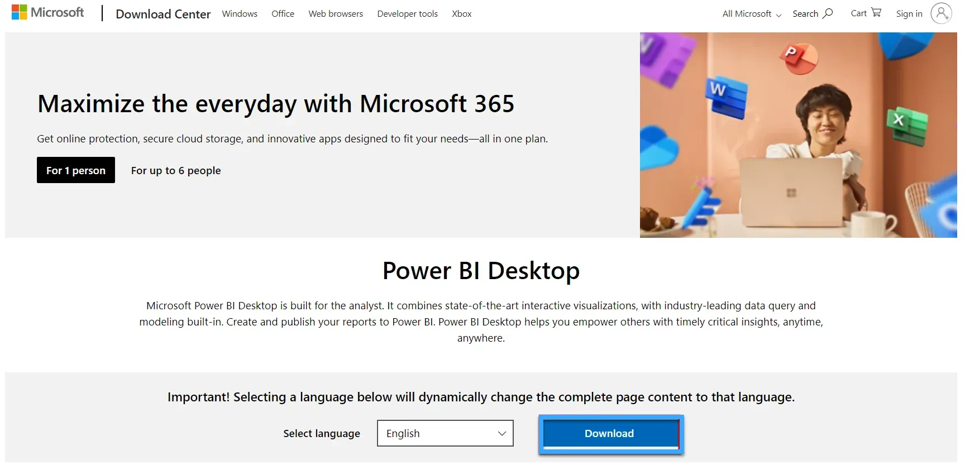
Task: Click the sign-in account avatar icon
Action: [942, 13]
